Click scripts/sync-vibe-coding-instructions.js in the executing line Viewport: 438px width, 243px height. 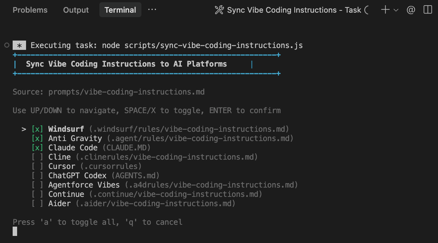[213, 45]
